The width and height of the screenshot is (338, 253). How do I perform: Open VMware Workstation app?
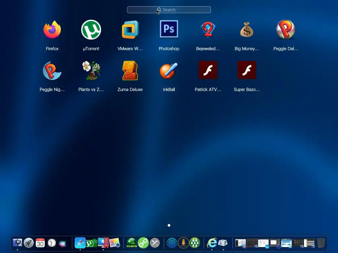130,29
